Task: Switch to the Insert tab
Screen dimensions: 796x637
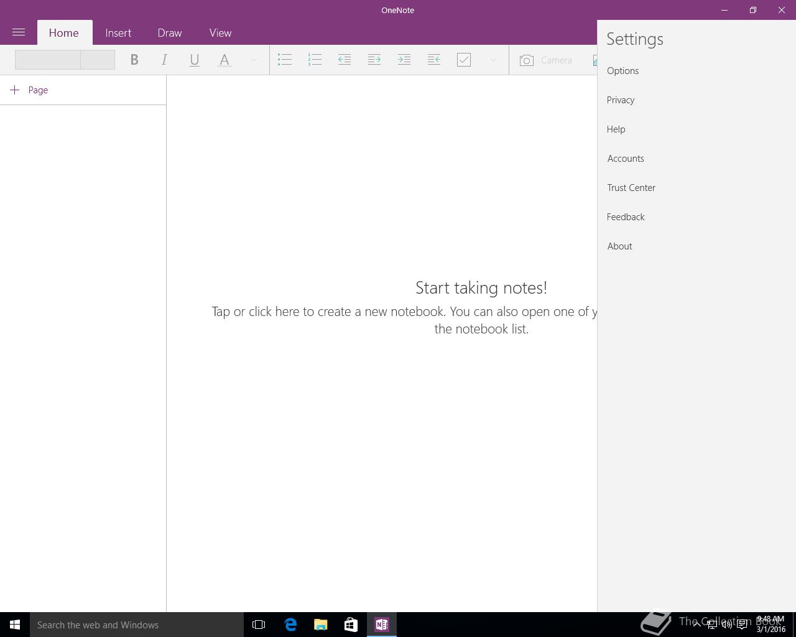Action: pyautogui.click(x=118, y=33)
